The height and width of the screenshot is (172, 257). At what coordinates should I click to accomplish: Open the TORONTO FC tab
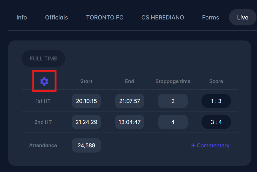105,17
